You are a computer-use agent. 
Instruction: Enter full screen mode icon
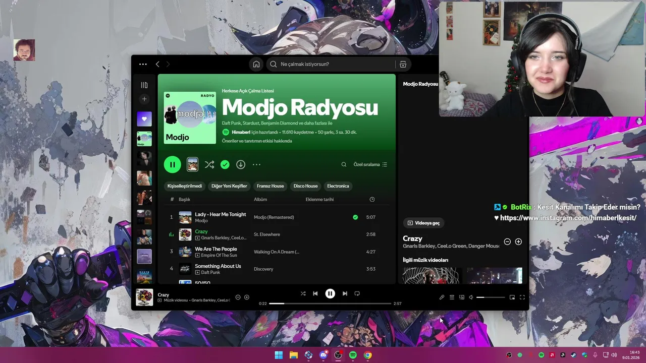pyautogui.click(x=522, y=297)
